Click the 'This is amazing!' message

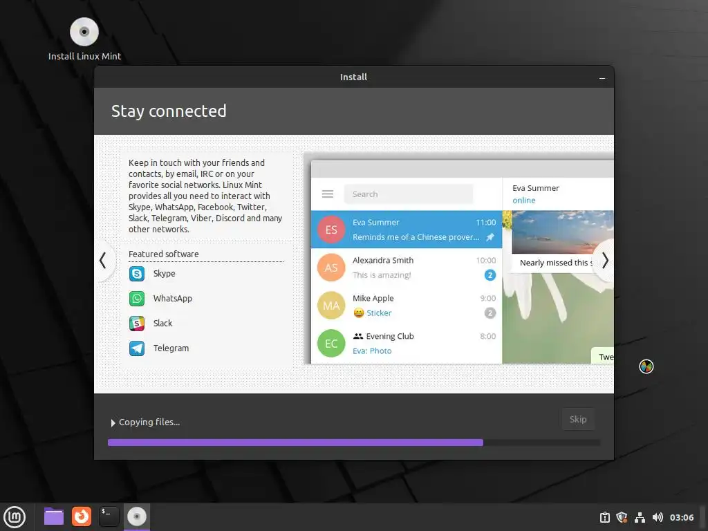pos(382,275)
